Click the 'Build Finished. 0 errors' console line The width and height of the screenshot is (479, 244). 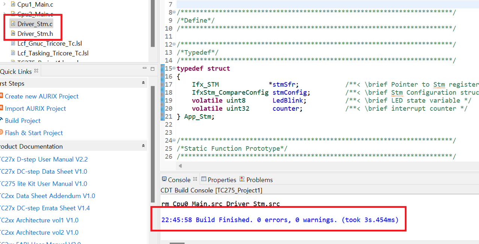coord(280,220)
